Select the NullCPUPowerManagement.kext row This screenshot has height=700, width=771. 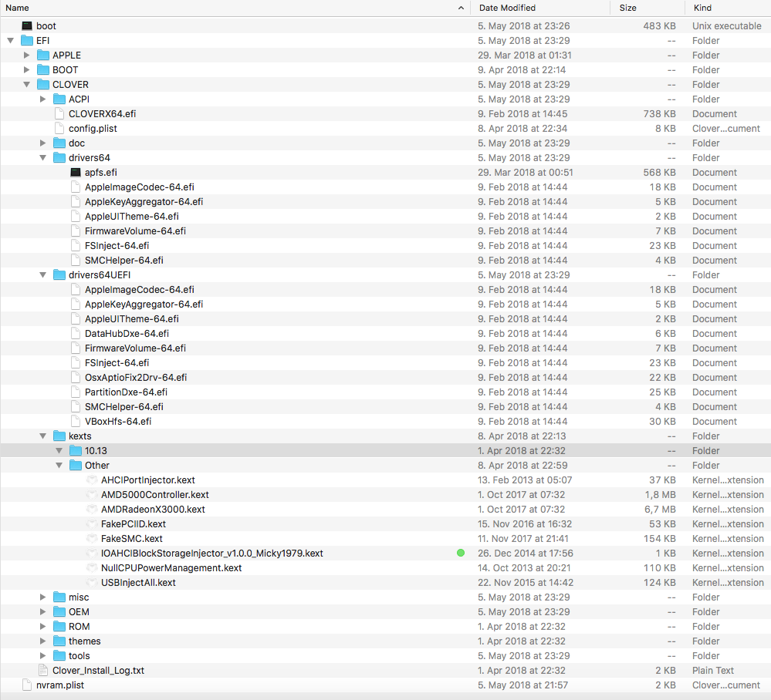pyautogui.click(x=386, y=568)
